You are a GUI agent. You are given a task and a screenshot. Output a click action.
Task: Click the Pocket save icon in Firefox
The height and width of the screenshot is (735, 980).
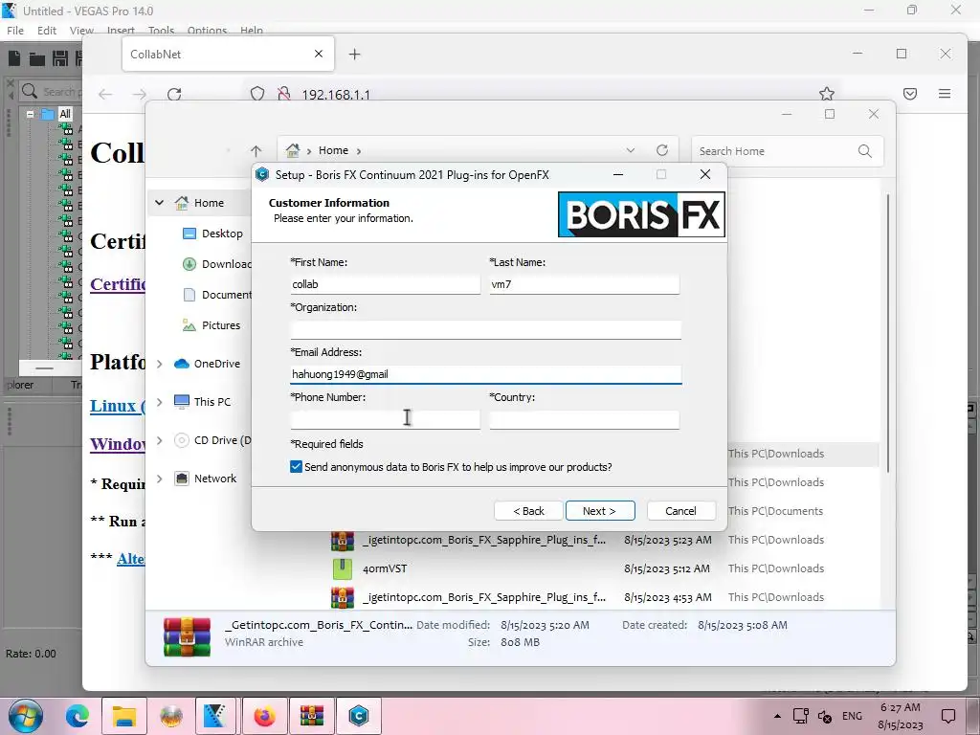[x=910, y=94]
